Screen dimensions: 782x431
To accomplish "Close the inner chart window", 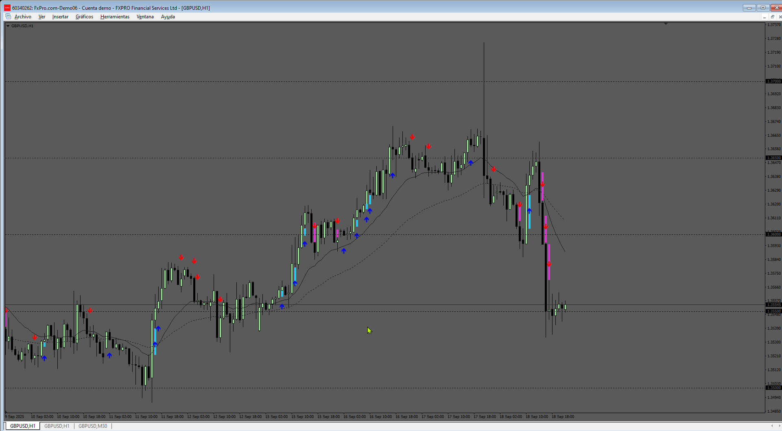I will [x=780, y=17].
